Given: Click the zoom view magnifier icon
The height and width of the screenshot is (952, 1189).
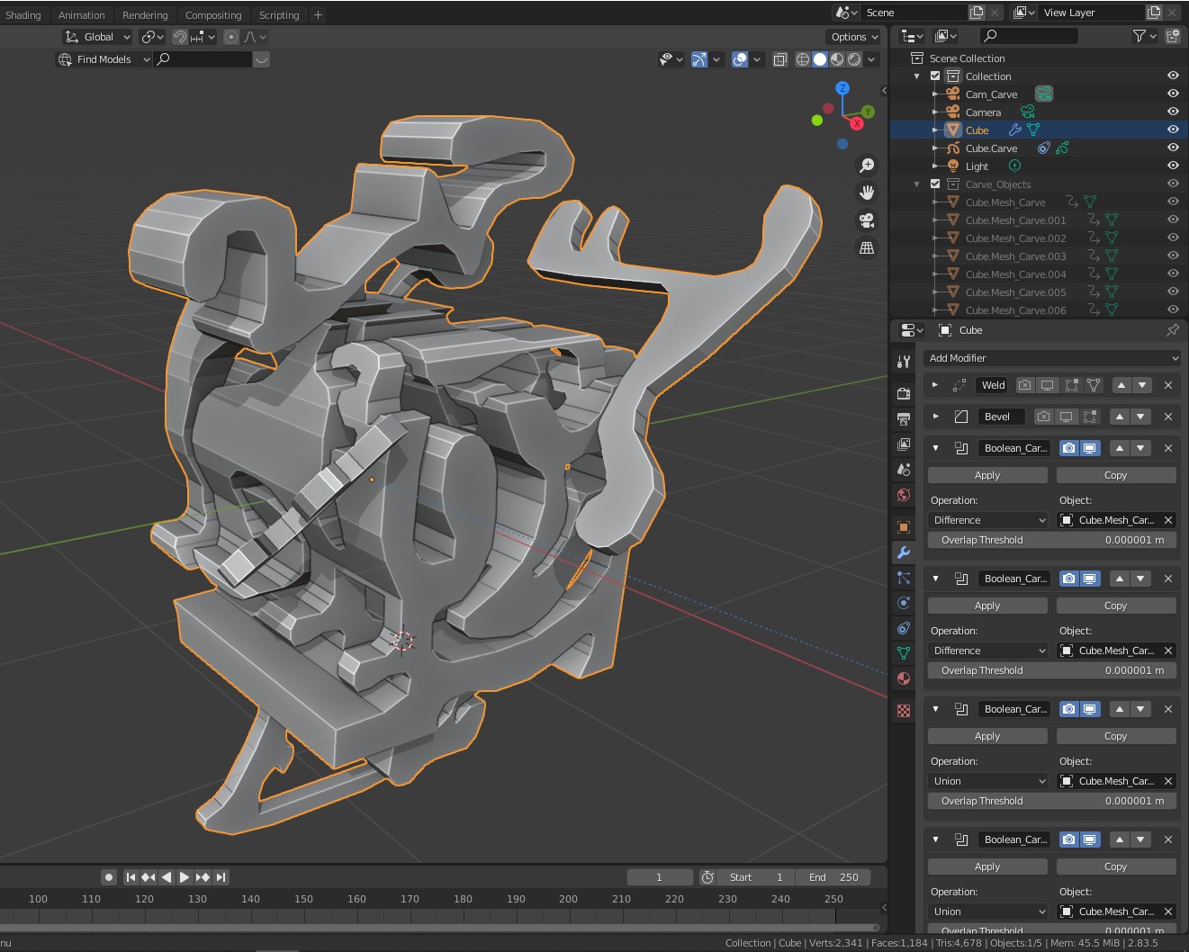Looking at the screenshot, I should [x=866, y=166].
